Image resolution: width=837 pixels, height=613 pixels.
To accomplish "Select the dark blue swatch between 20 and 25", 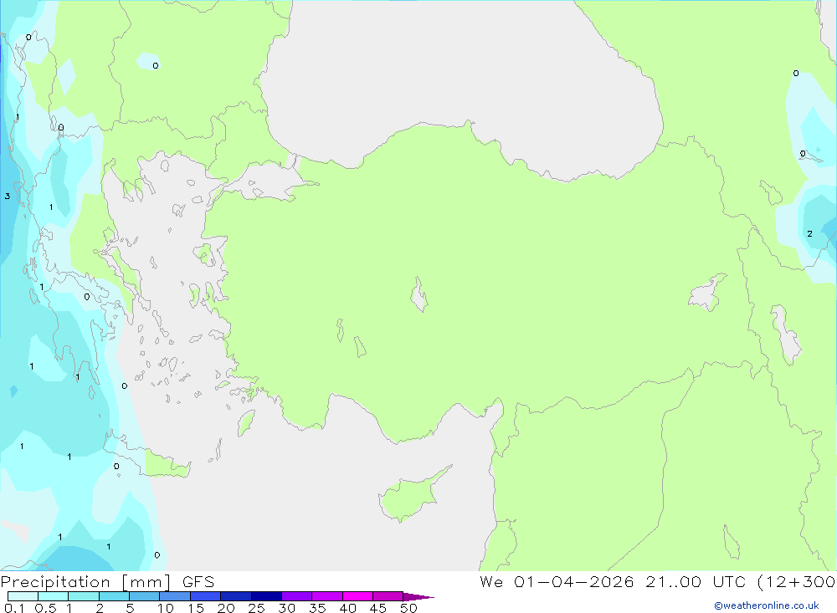I will coord(236,596).
